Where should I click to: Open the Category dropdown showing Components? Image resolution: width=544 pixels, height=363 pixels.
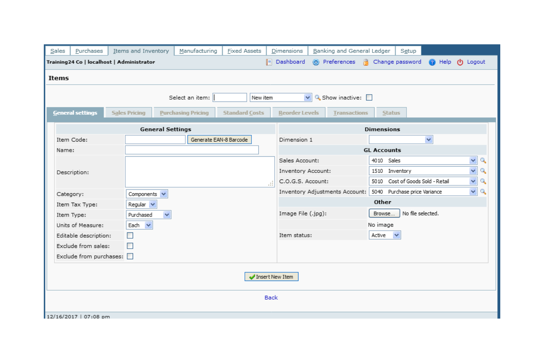click(x=147, y=194)
